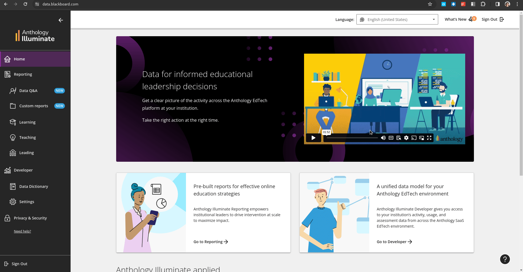
Task: Open the browser profile avatar
Action: (x=507, y=4)
